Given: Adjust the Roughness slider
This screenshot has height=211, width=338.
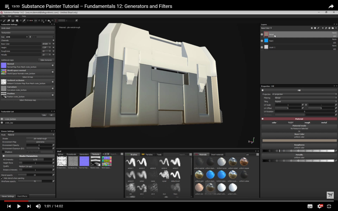Looking at the screenshot, I should tap(298, 151).
